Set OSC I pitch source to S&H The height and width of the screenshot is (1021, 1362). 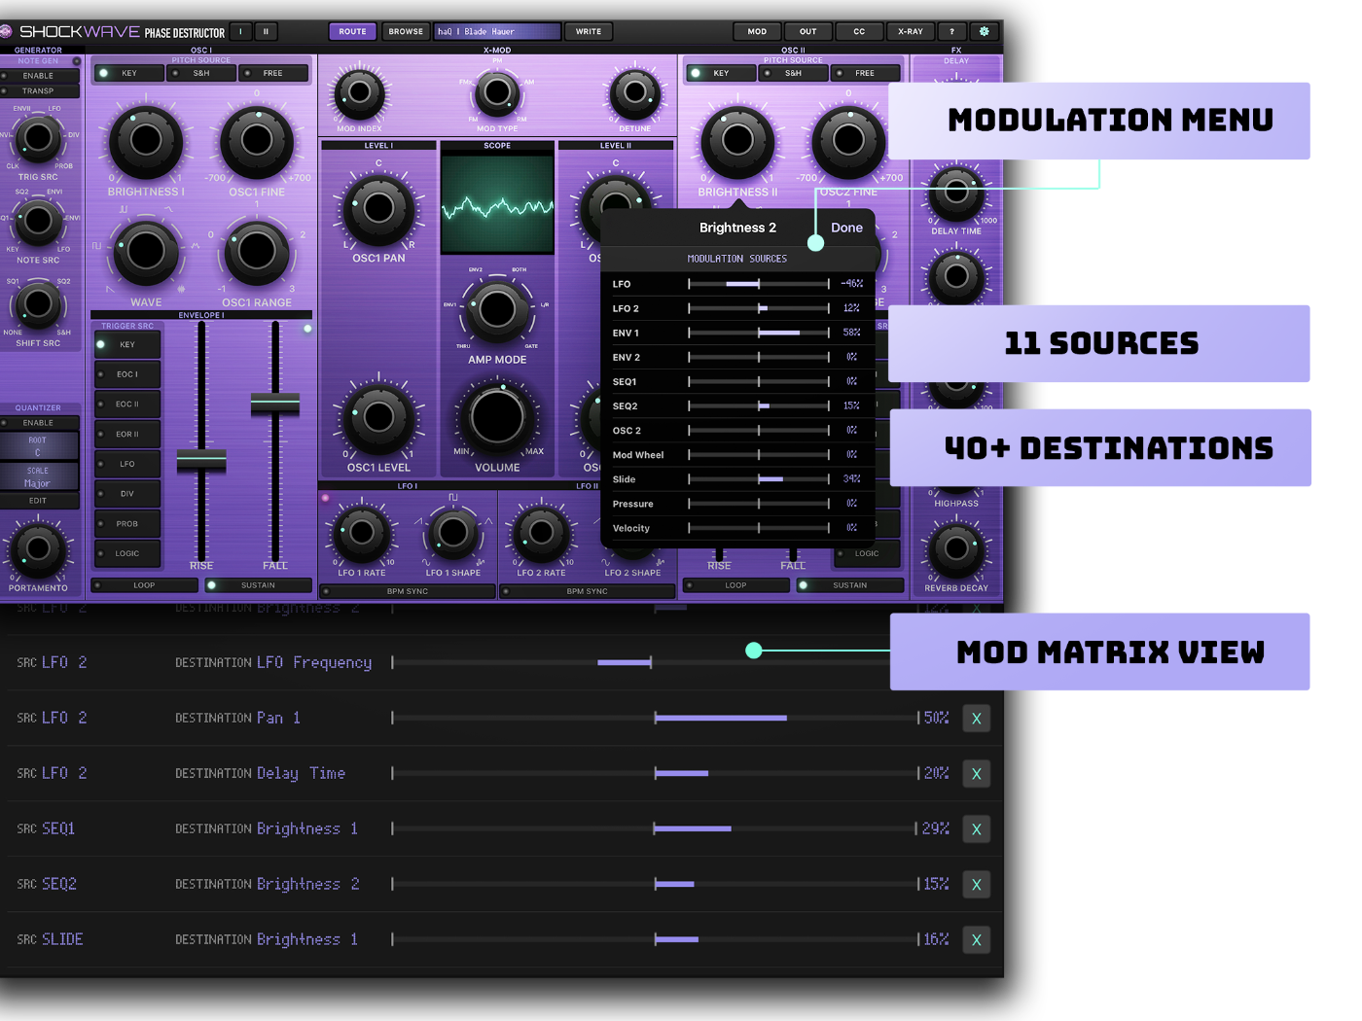click(201, 73)
